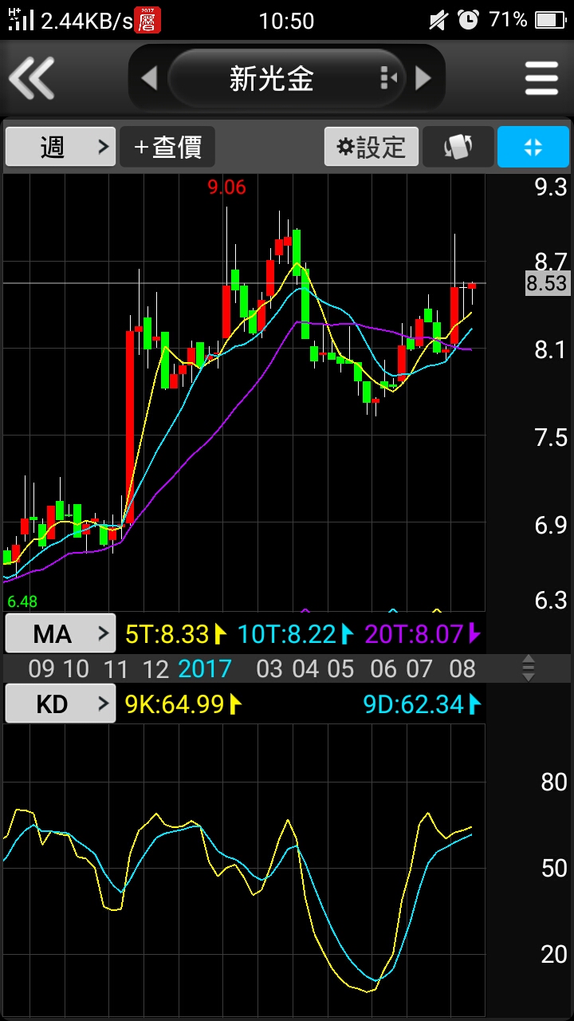Tap the alarm clock status icon

[x=468, y=20]
